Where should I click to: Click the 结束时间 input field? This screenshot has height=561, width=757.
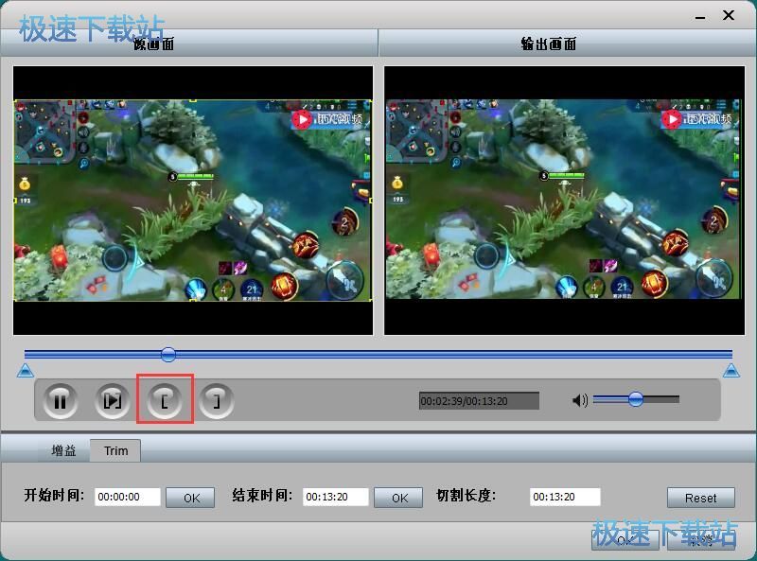click(336, 497)
